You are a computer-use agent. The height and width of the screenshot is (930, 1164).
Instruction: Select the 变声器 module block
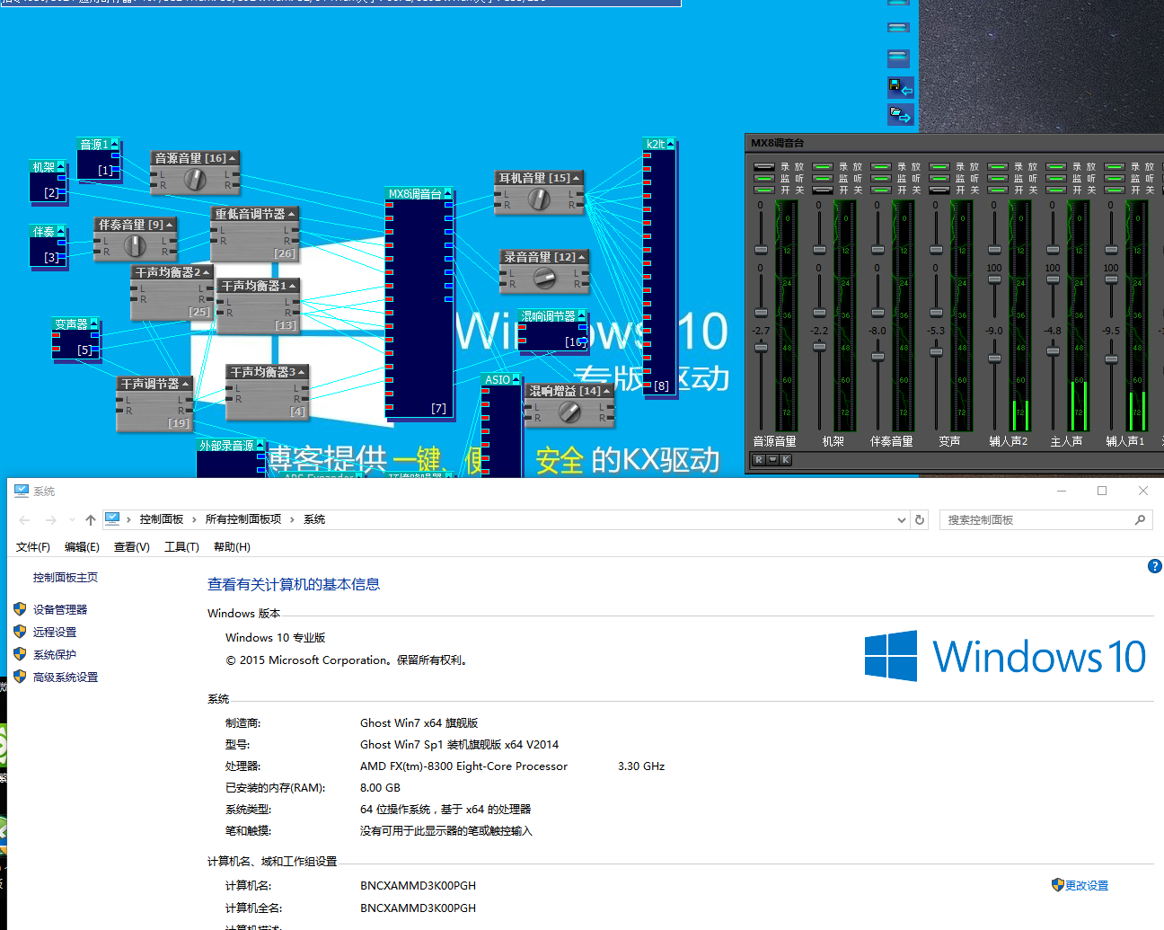tap(75, 339)
